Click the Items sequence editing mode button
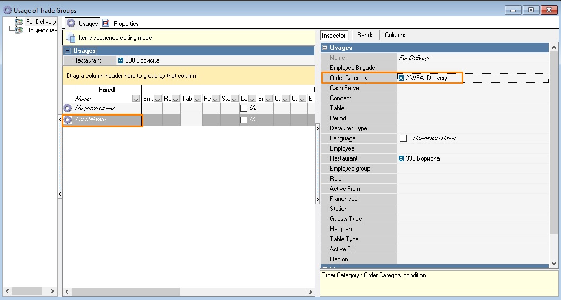 pos(189,38)
